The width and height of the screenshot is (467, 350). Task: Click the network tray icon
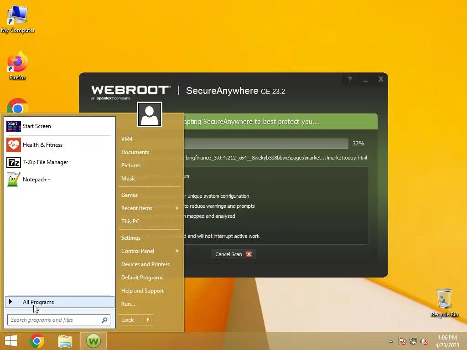click(413, 341)
